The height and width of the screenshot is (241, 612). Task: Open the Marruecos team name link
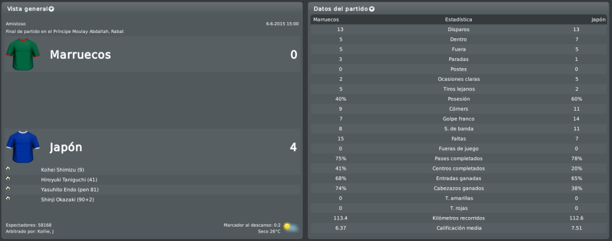[x=80, y=54]
